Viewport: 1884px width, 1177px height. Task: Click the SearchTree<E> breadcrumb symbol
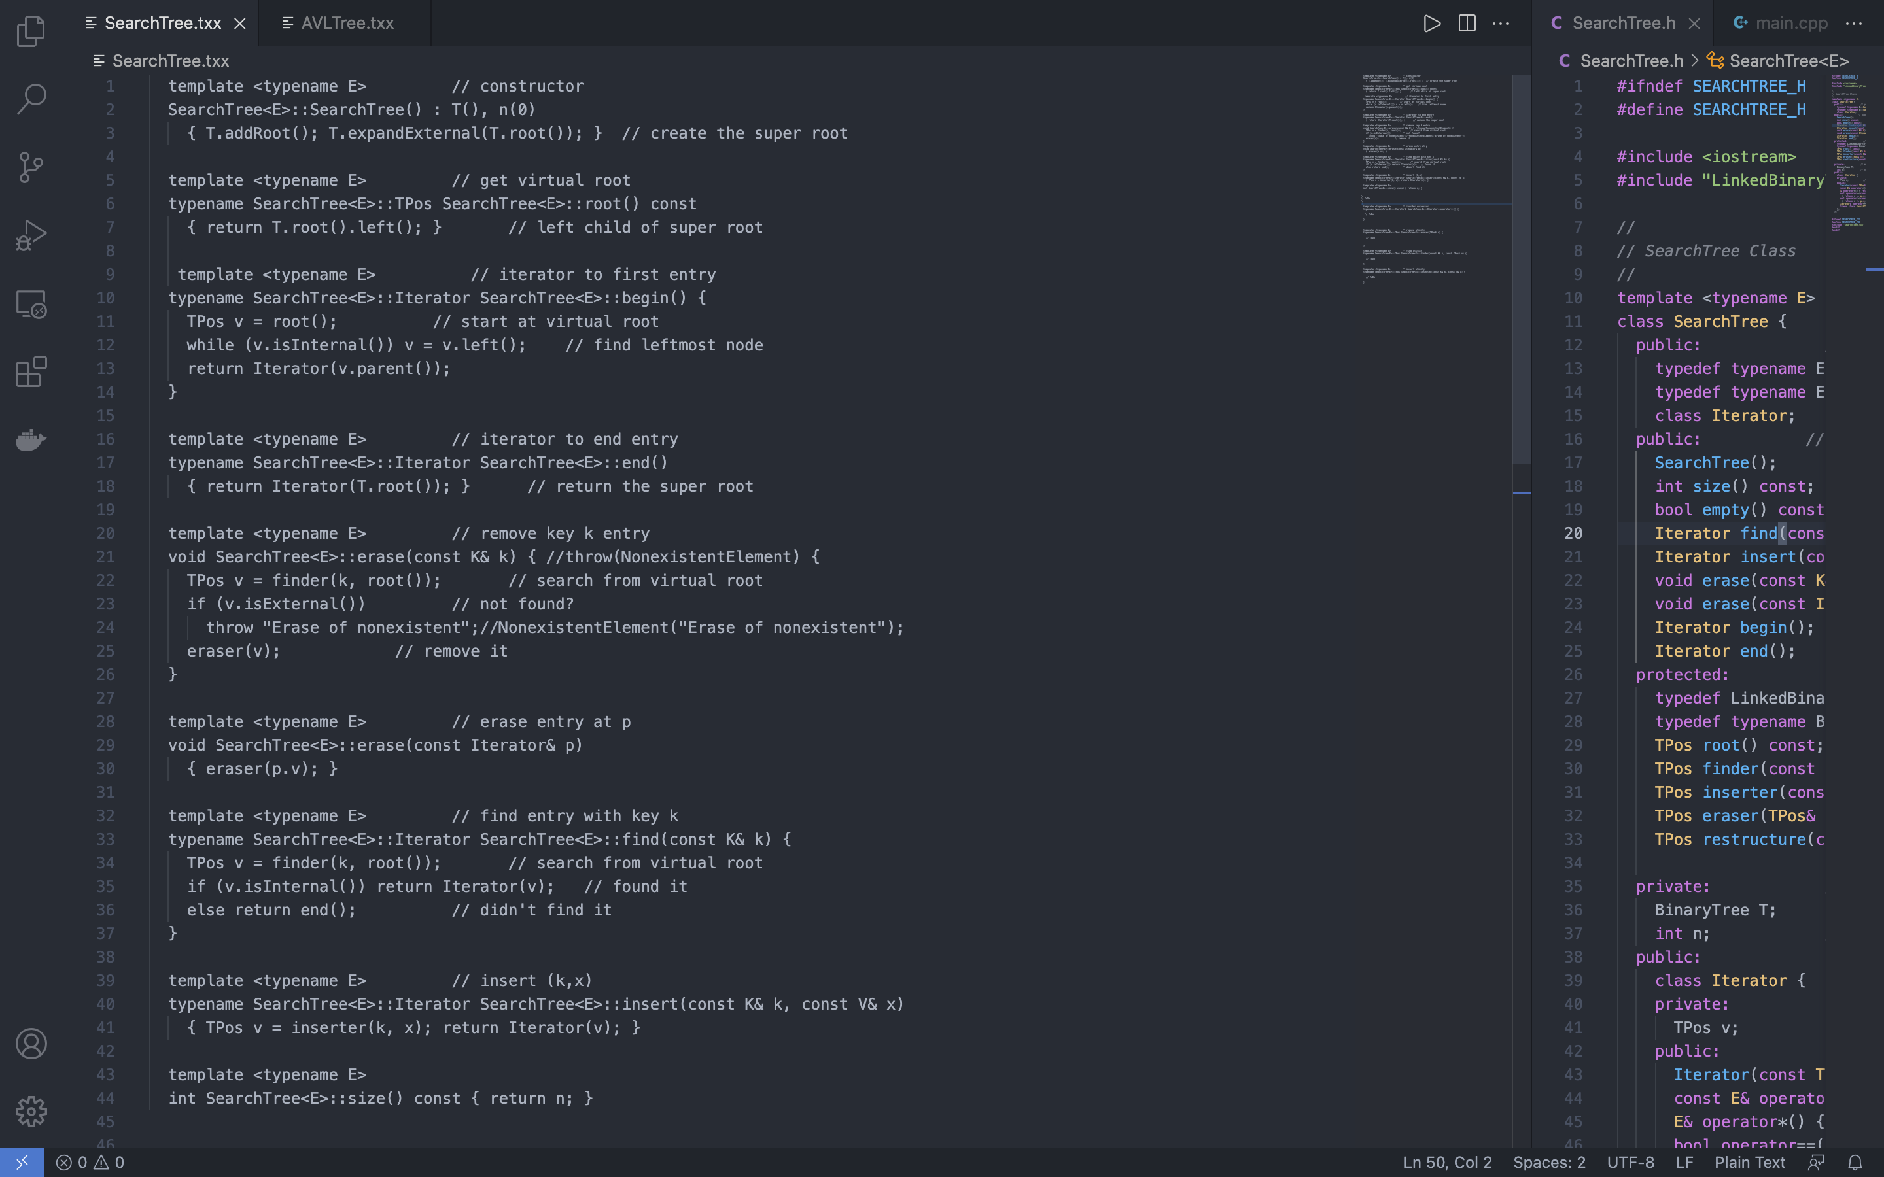click(1788, 61)
